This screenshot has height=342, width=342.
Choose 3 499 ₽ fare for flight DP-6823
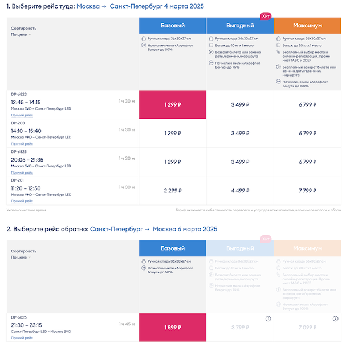[239, 104]
